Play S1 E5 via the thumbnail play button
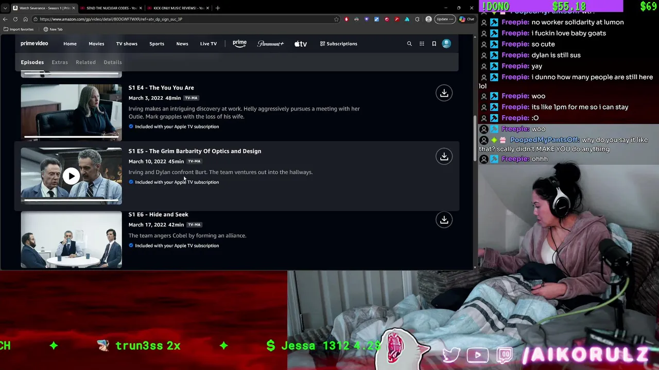This screenshot has height=370, width=659. click(x=71, y=176)
